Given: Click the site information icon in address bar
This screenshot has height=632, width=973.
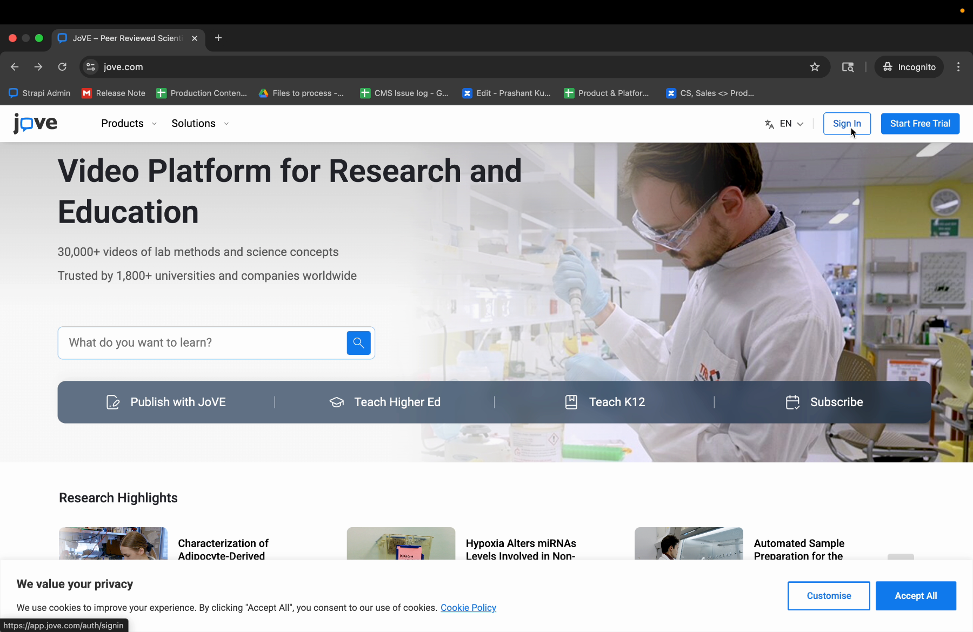Looking at the screenshot, I should pyautogui.click(x=91, y=67).
